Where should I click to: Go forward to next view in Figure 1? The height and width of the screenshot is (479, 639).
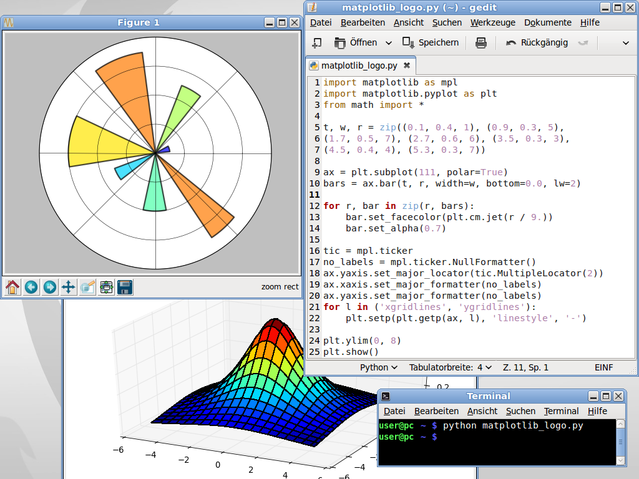[x=49, y=287]
